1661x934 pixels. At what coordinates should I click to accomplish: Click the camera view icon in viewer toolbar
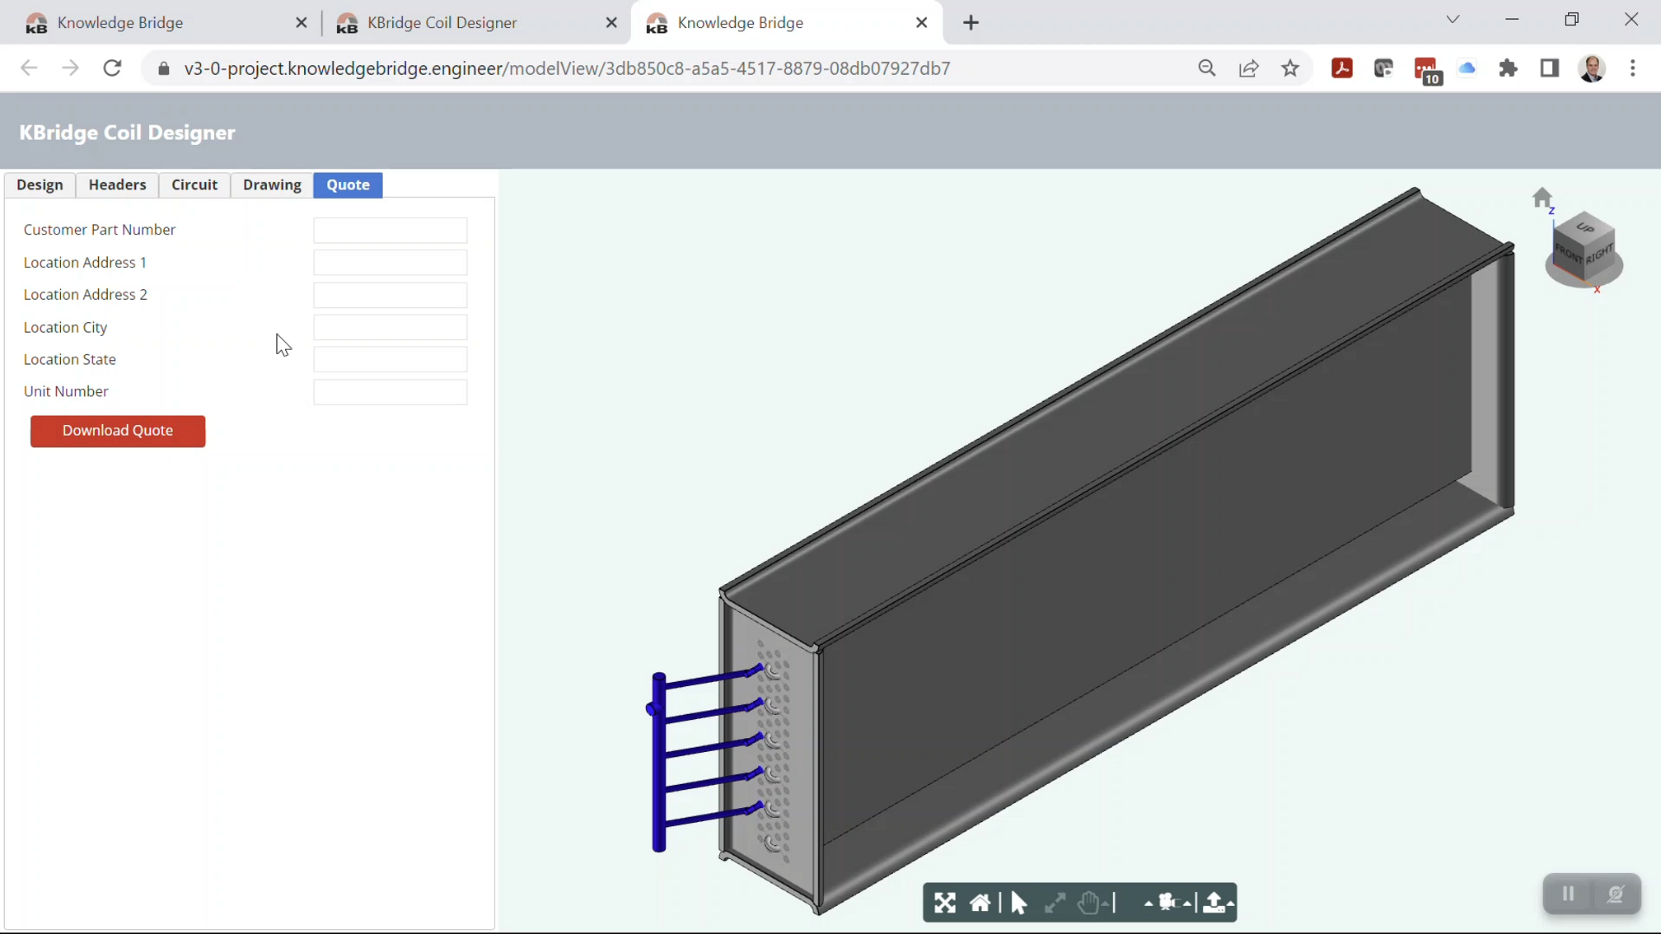[1168, 903]
